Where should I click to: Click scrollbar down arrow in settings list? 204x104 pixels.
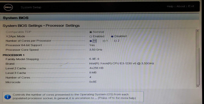pyautogui.click(x=198, y=86)
